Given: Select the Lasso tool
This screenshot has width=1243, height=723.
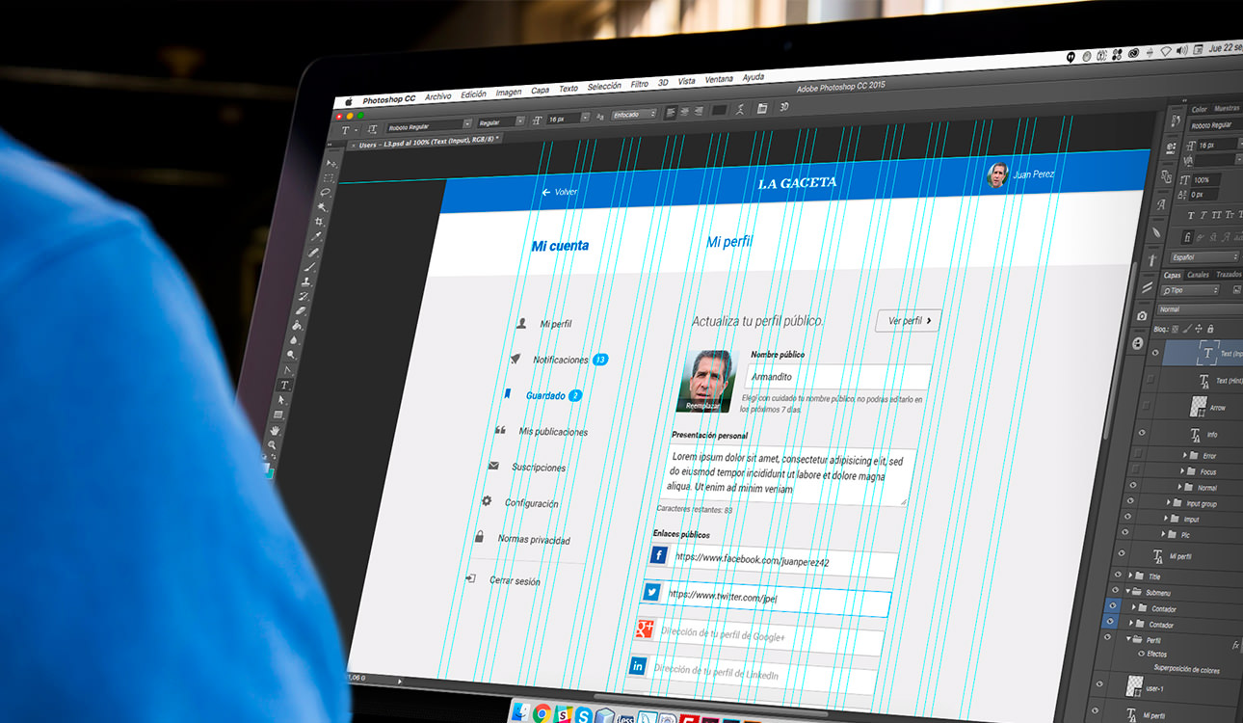Looking at the screenshot, I should pos(325,192).
